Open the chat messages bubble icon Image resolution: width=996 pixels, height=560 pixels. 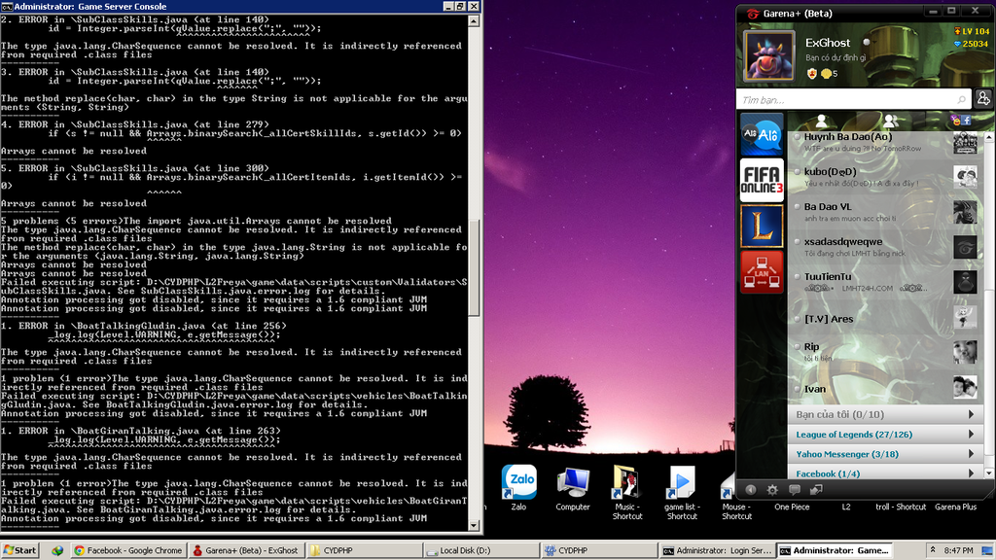795,490
